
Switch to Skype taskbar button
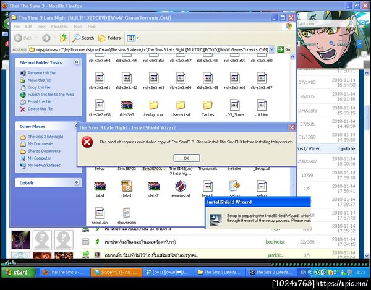coord(117,272)
